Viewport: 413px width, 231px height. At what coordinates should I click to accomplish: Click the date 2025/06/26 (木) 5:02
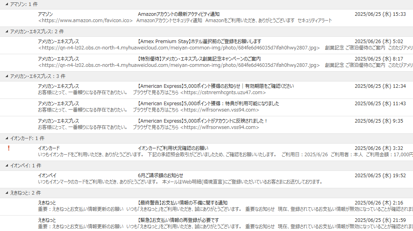[x=379, y=42]
